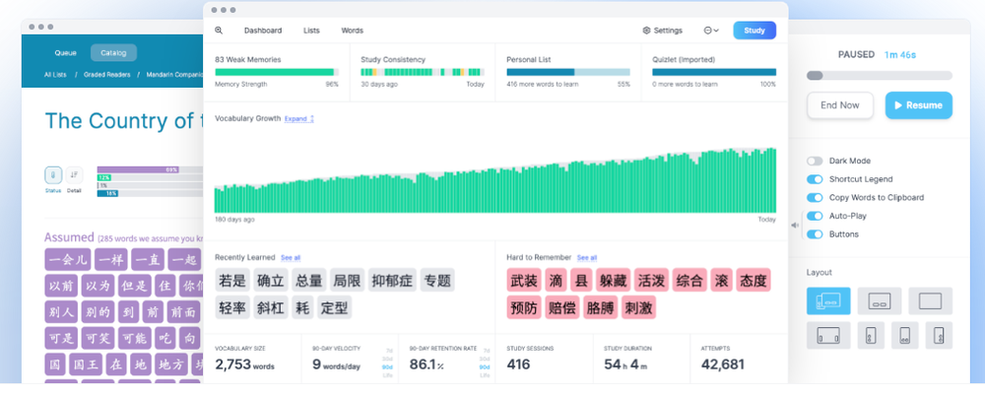The height and width of the screenshot is (397, 985).
Task: Expand the Vocabulary Growth chart
Action: 299,119
